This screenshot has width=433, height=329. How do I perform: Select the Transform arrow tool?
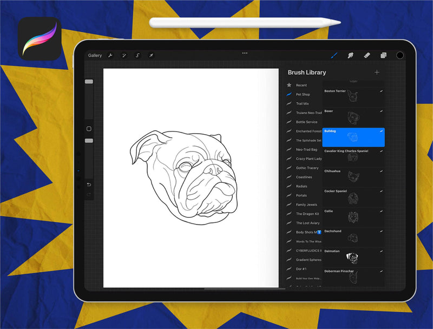coord(151,55)
